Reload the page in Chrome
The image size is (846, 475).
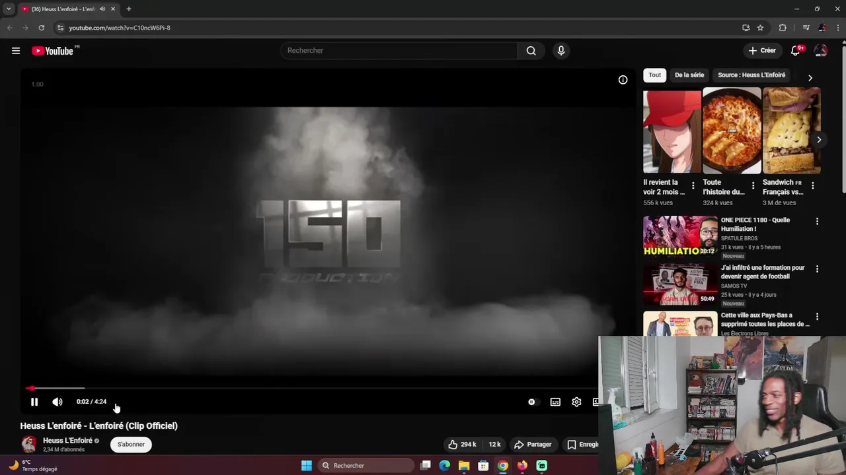(x=41, y=28)
